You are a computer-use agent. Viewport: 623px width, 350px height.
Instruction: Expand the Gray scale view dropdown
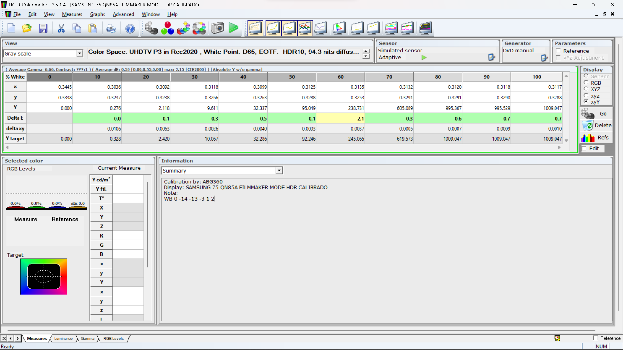click(79, 54)
